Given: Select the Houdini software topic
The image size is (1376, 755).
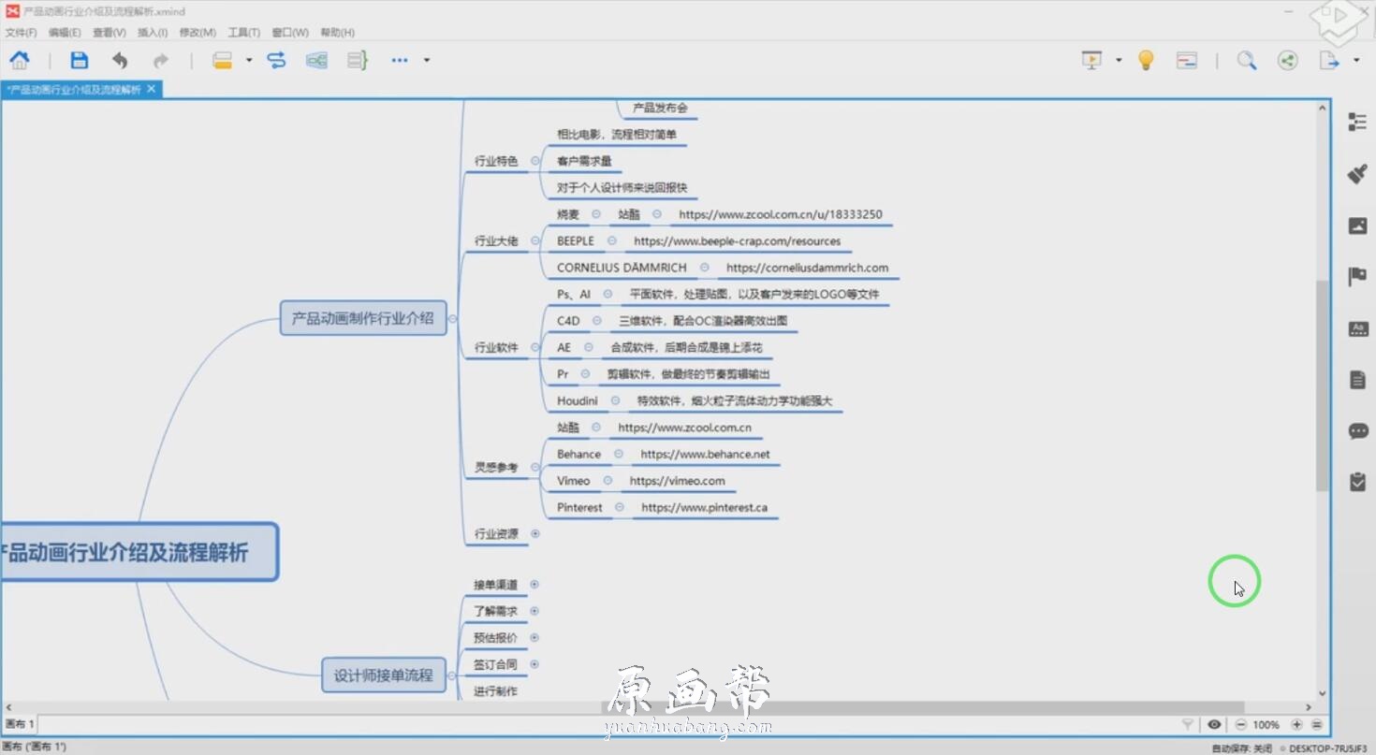Looking at the screenshot, I should click(x=577, y=400).
